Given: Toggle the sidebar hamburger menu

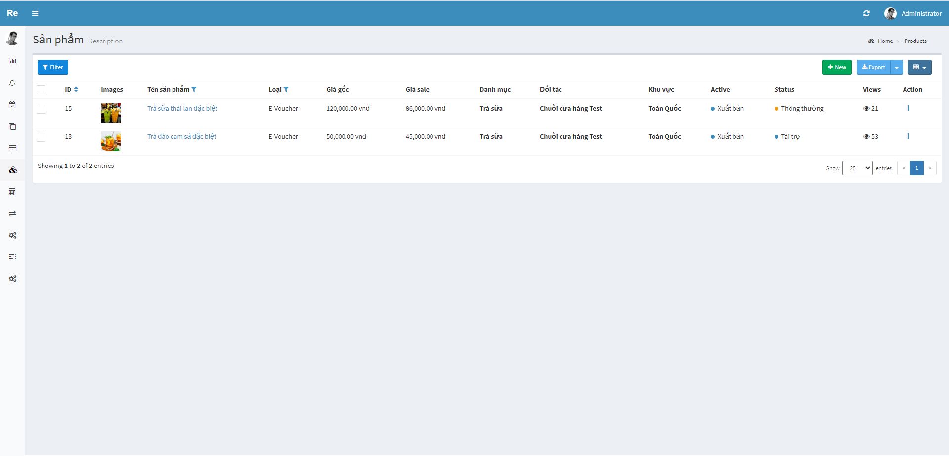Looking at the screenshot, I should click(x=35, y=13).
